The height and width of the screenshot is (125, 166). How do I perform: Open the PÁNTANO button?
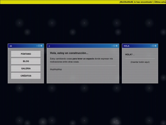(x=26, y=54)
